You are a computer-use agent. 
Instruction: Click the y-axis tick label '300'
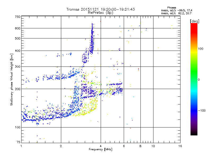[17, 67]
